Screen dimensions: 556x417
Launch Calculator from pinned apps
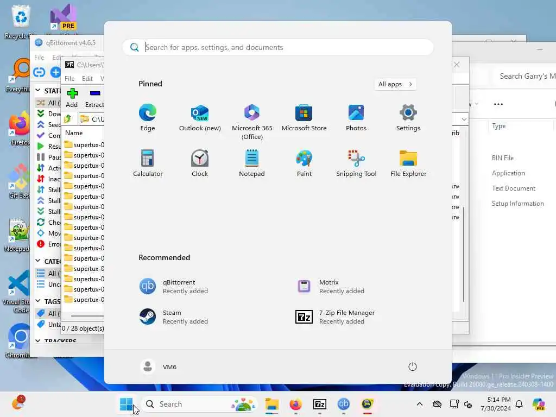point(148,163)
